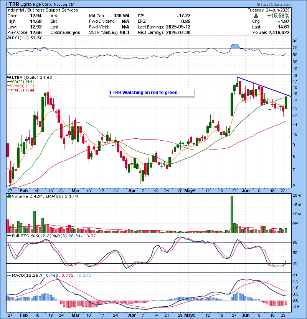Image resolution: width=307 pixels, height=319 pixels.
Task: Click the Next Earnings date 2025-07-30
Action: 178,33
